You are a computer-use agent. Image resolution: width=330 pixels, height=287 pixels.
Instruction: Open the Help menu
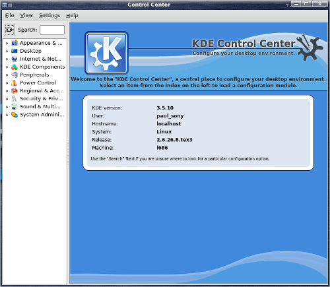pyautogui.click(x=72, y=15)
